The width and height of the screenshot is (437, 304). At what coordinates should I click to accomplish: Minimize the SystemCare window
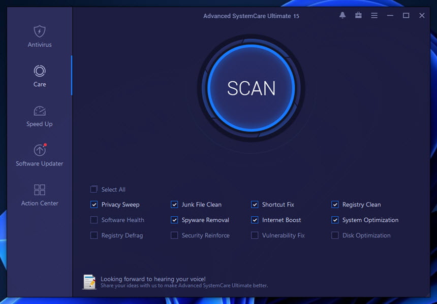[x=390, y=16]
